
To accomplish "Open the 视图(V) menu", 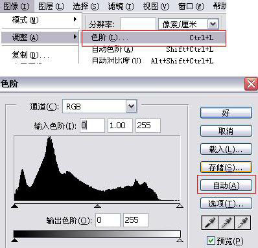I will [x=156, y=6].
